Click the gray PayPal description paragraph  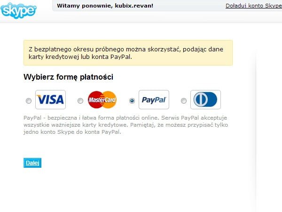[125, 125]
